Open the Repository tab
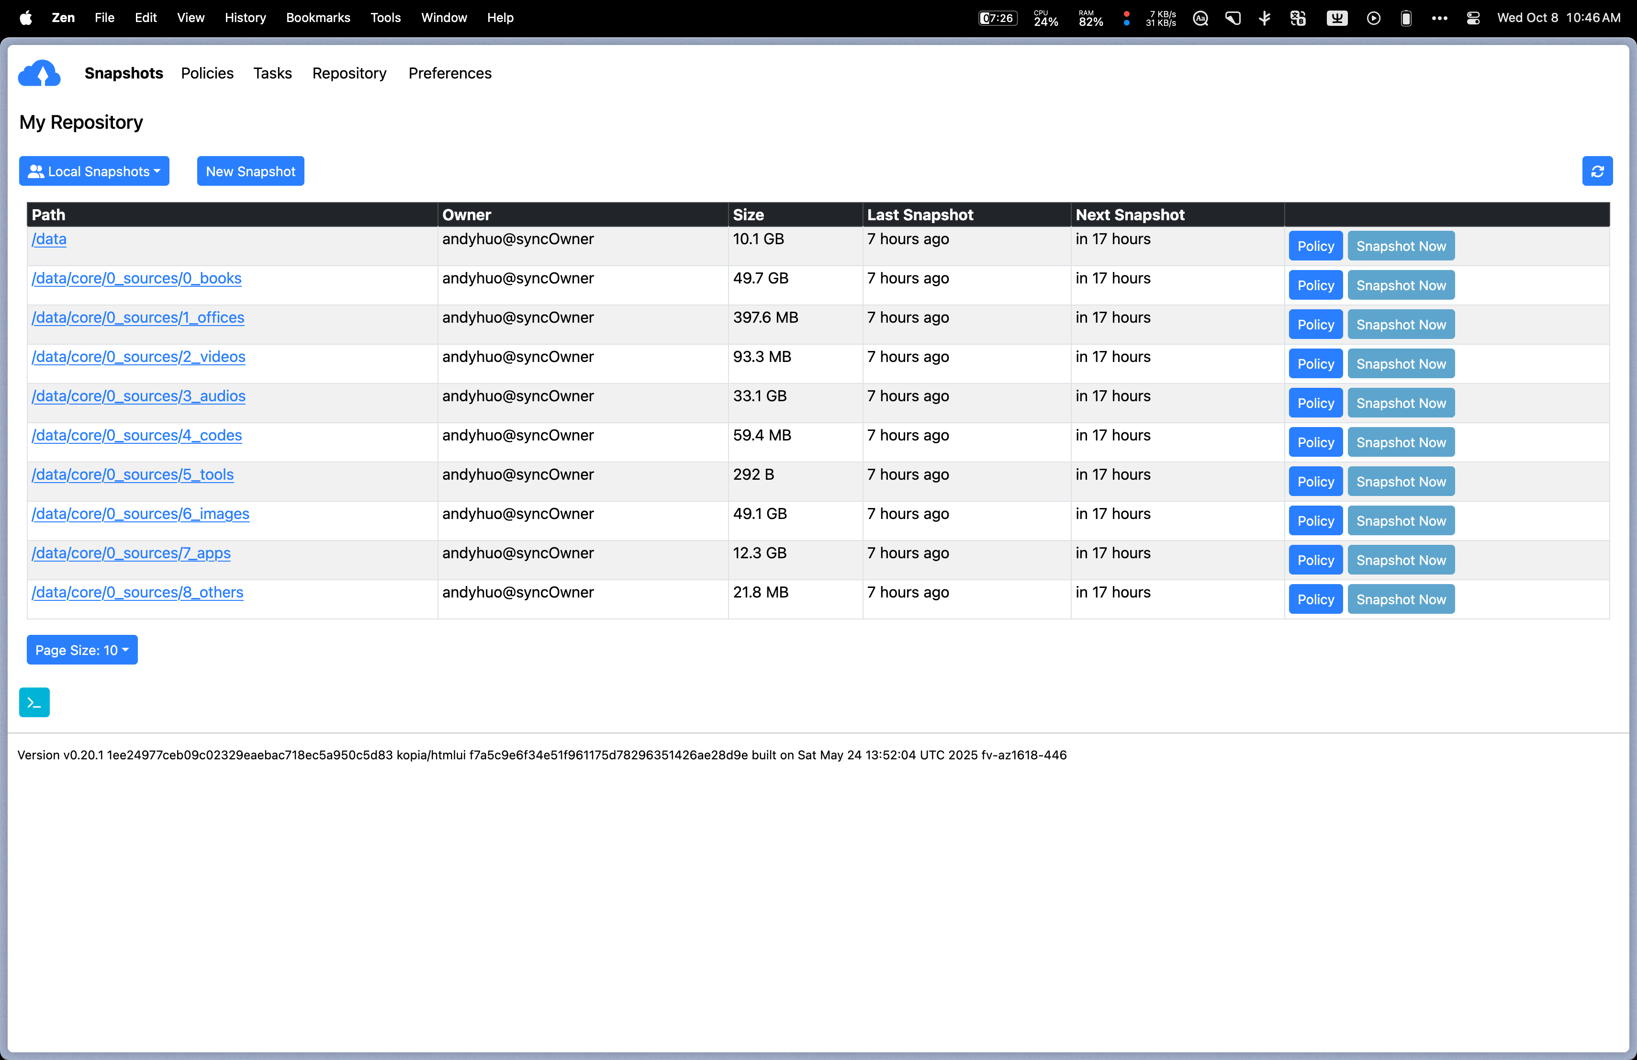This screenshot has height=1060, width=1637. point(349,73)
